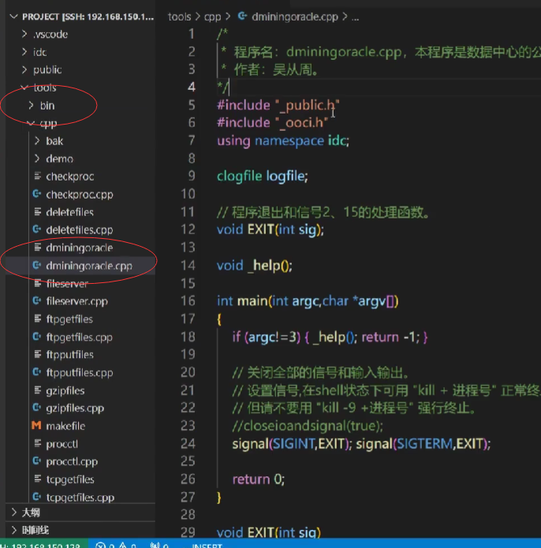Click the file icon beside fileserver binary
The width and height of the screenshot is (541, 548).
[37, 283]
